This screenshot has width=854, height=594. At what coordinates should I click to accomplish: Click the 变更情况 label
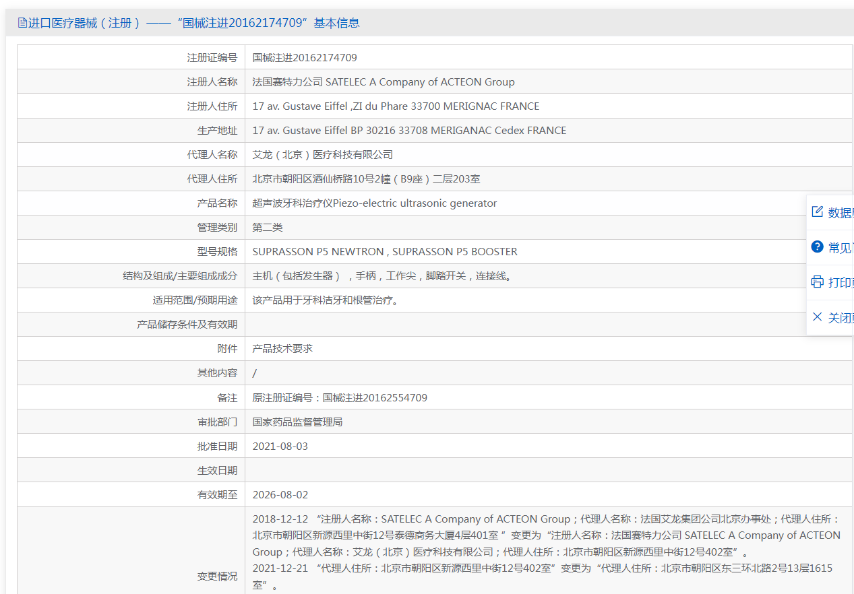pos(218,576)
